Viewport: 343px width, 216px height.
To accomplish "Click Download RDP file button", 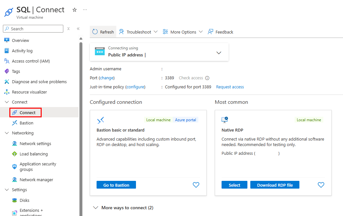I will (x=275, y=185).
